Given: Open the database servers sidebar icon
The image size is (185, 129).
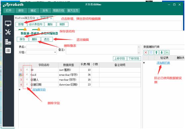Looking at the screenshot, I should coord(8,42).
